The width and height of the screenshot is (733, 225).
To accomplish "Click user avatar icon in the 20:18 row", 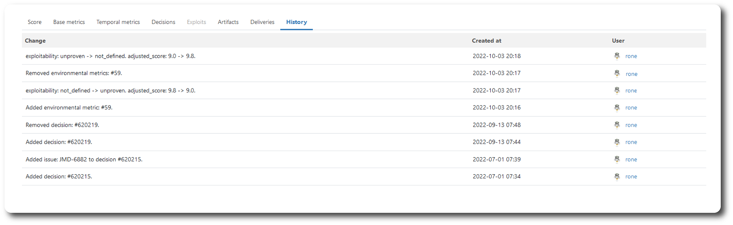I will (617, 56).
